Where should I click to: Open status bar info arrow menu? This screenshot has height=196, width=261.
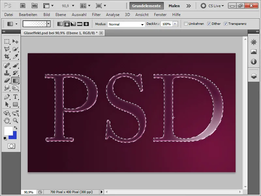click(x=101, y=192)
